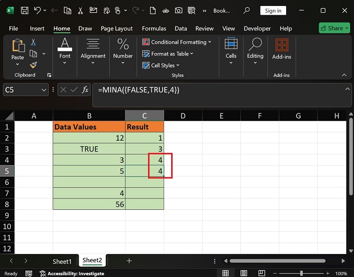
Task: Open the search magnifier in title bar
Action: [x=247, y=10]
